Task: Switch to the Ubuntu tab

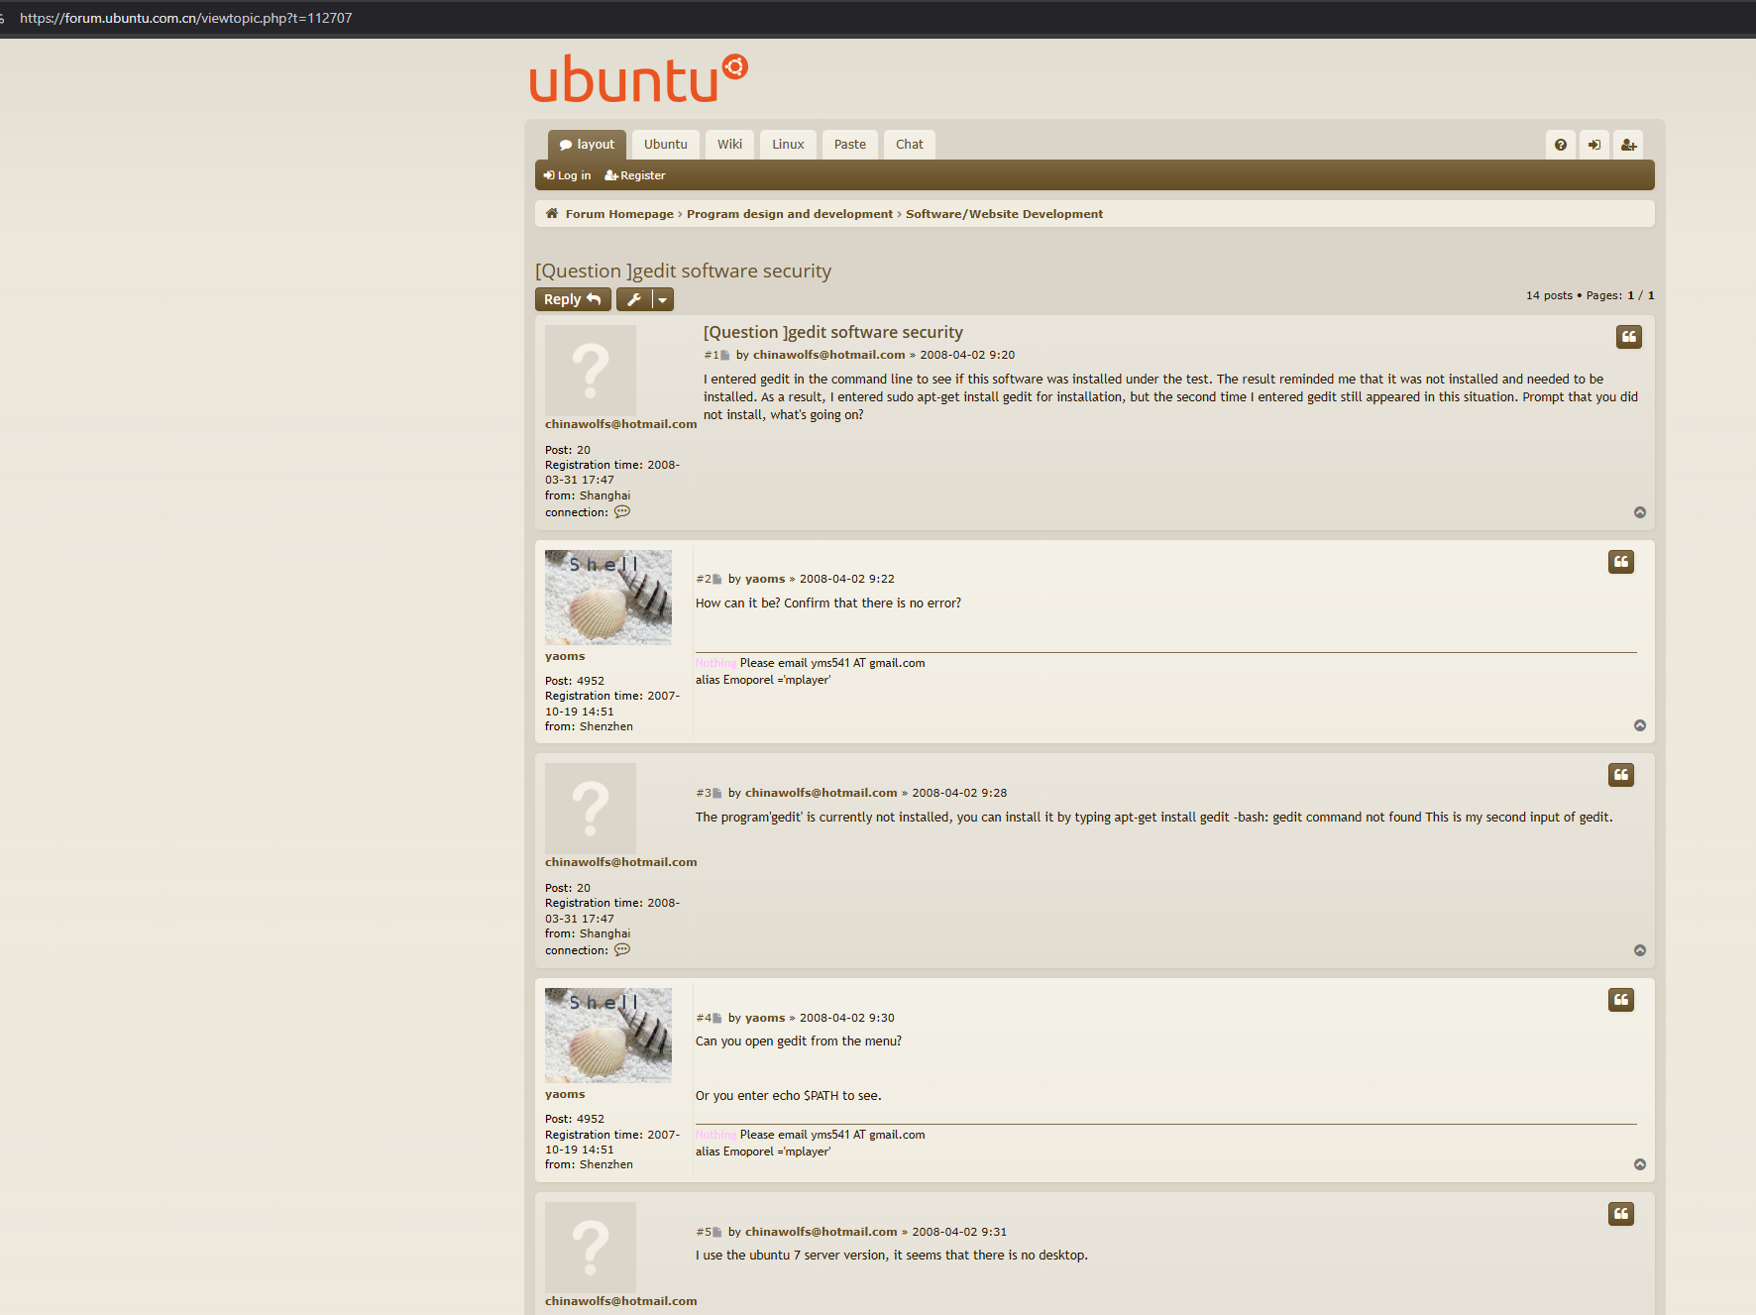Action: 666,145
